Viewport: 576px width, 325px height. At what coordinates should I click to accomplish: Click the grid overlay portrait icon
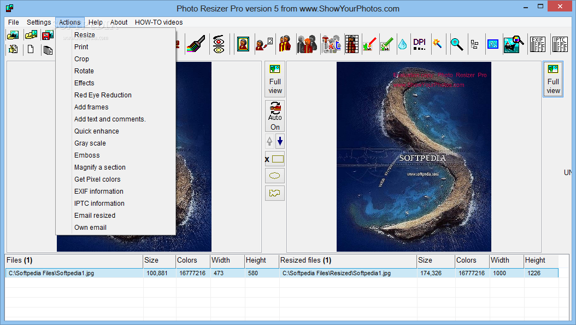[x=351, y=44]
